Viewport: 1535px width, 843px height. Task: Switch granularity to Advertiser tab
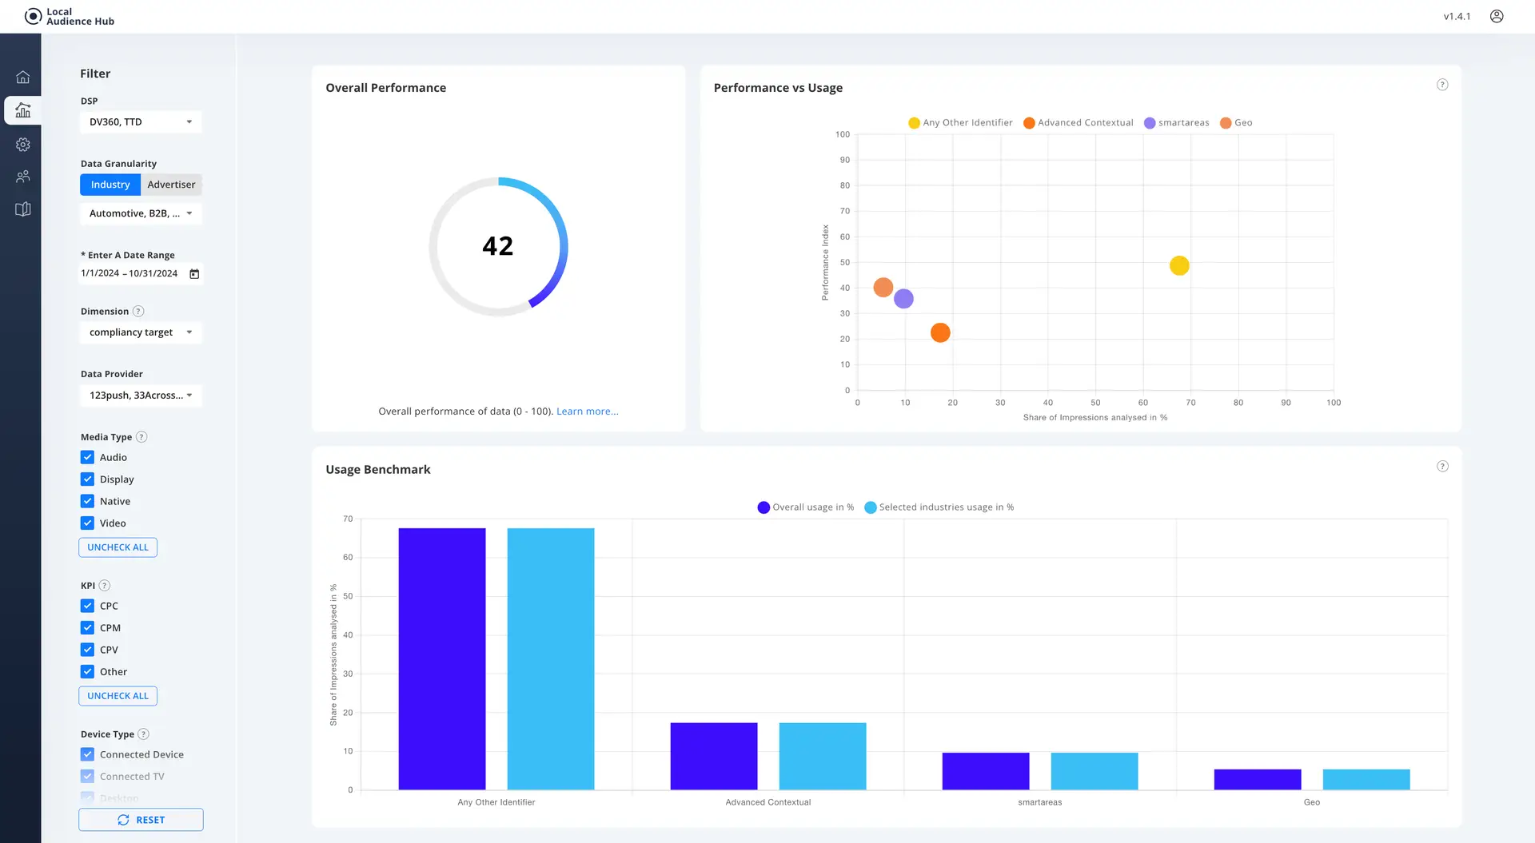click(x=171, y=185)
